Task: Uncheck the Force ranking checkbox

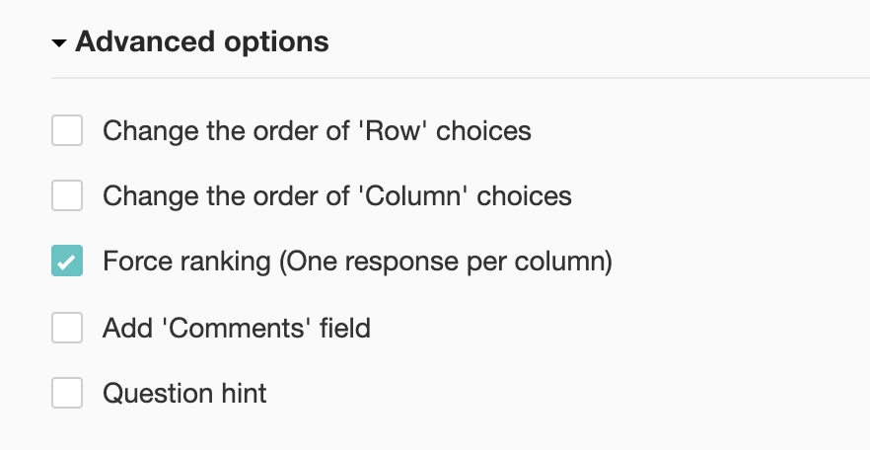Action: coord(67,262)
